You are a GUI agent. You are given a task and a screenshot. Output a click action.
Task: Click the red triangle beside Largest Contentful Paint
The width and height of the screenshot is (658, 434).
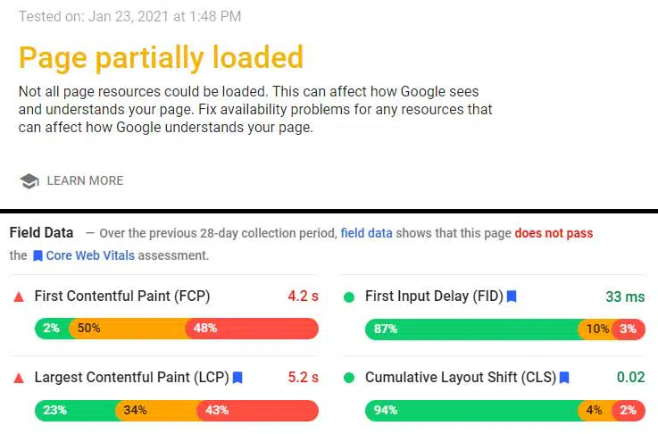coord(19,378)
